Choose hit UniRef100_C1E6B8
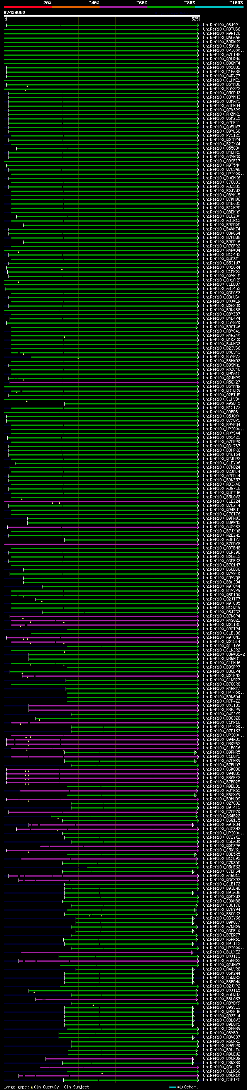Image resolution: width=247 pixels, height=1090 pixels. pyautogui.click(x=221, y=72)
